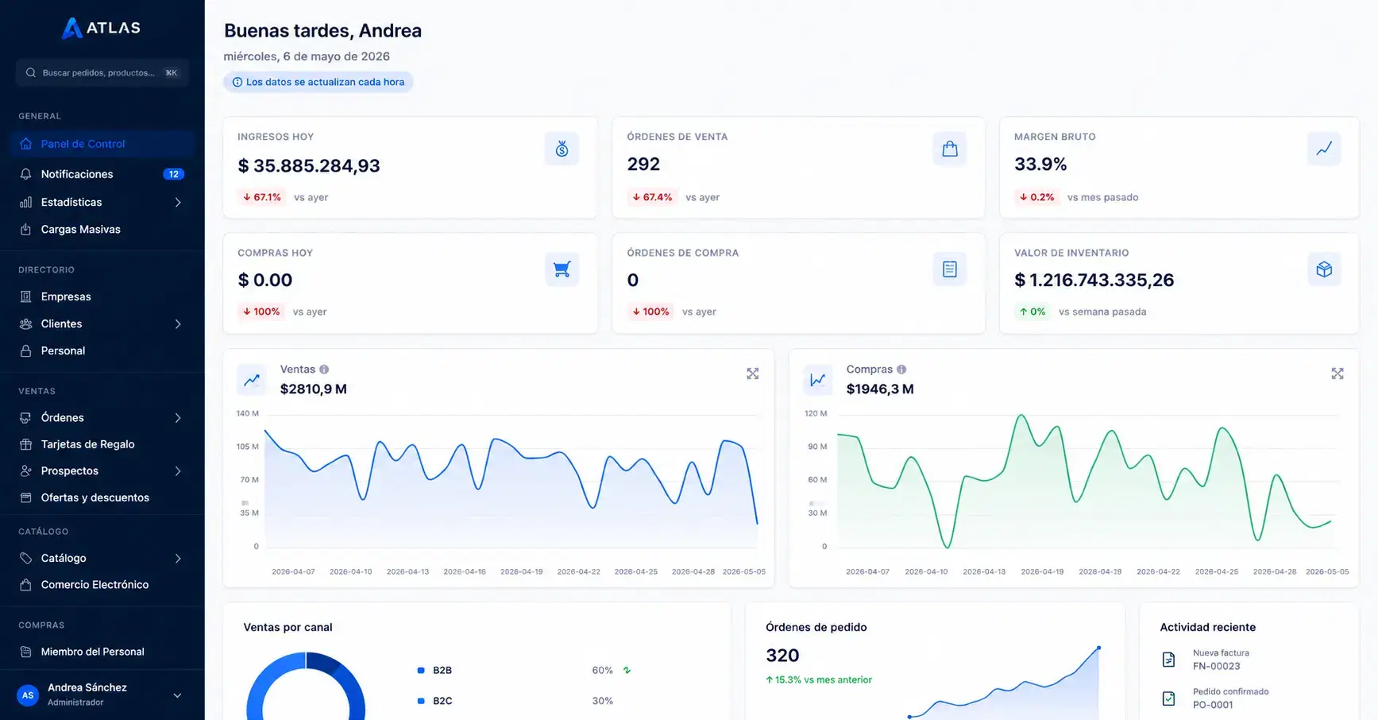Click the Andrea Sánchez avatar
This screenshot has width=1378, height=720.
pos(28,695)
